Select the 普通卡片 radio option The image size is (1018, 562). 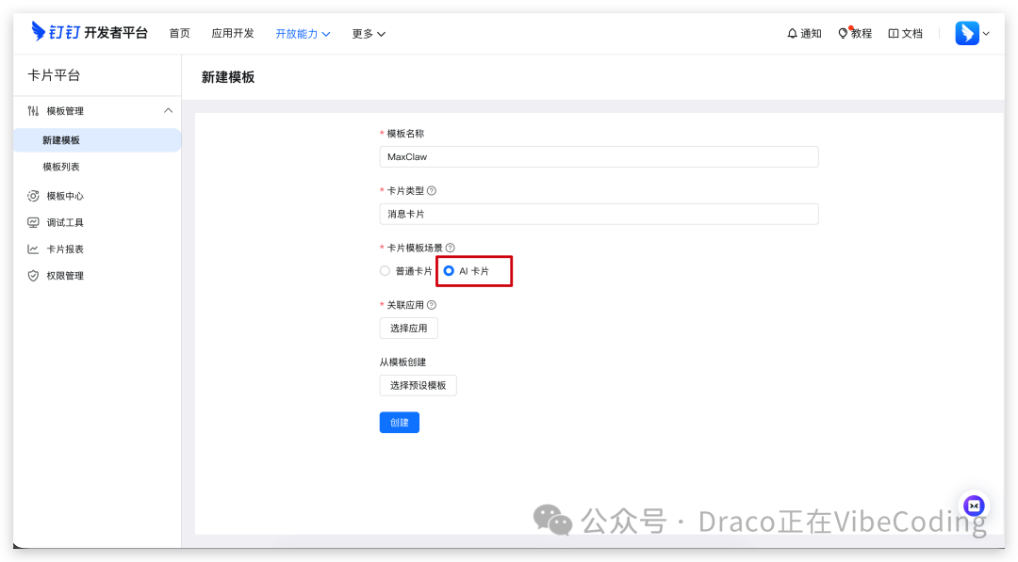pos(385,270)
